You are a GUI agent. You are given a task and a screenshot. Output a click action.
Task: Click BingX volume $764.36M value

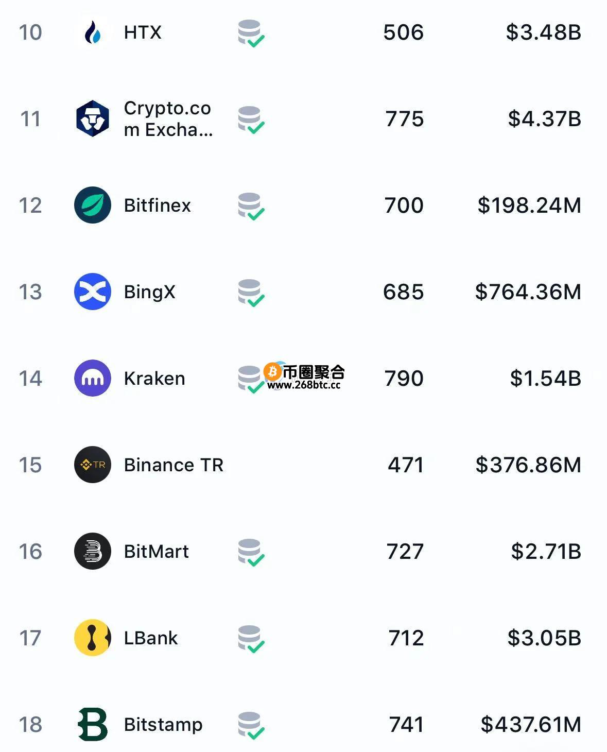coord(528,292)
